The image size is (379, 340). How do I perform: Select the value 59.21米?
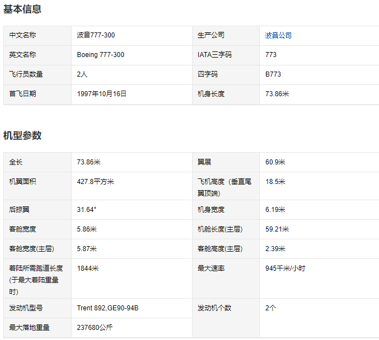(x=277, y=229)
